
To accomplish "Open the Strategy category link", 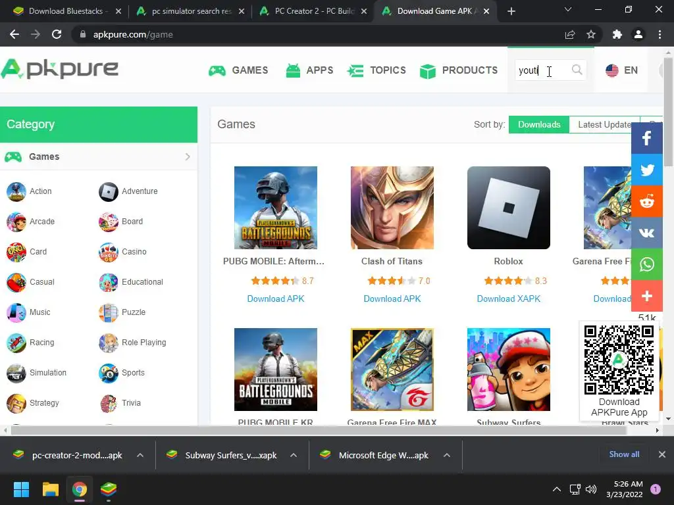I will pos(44,403).
